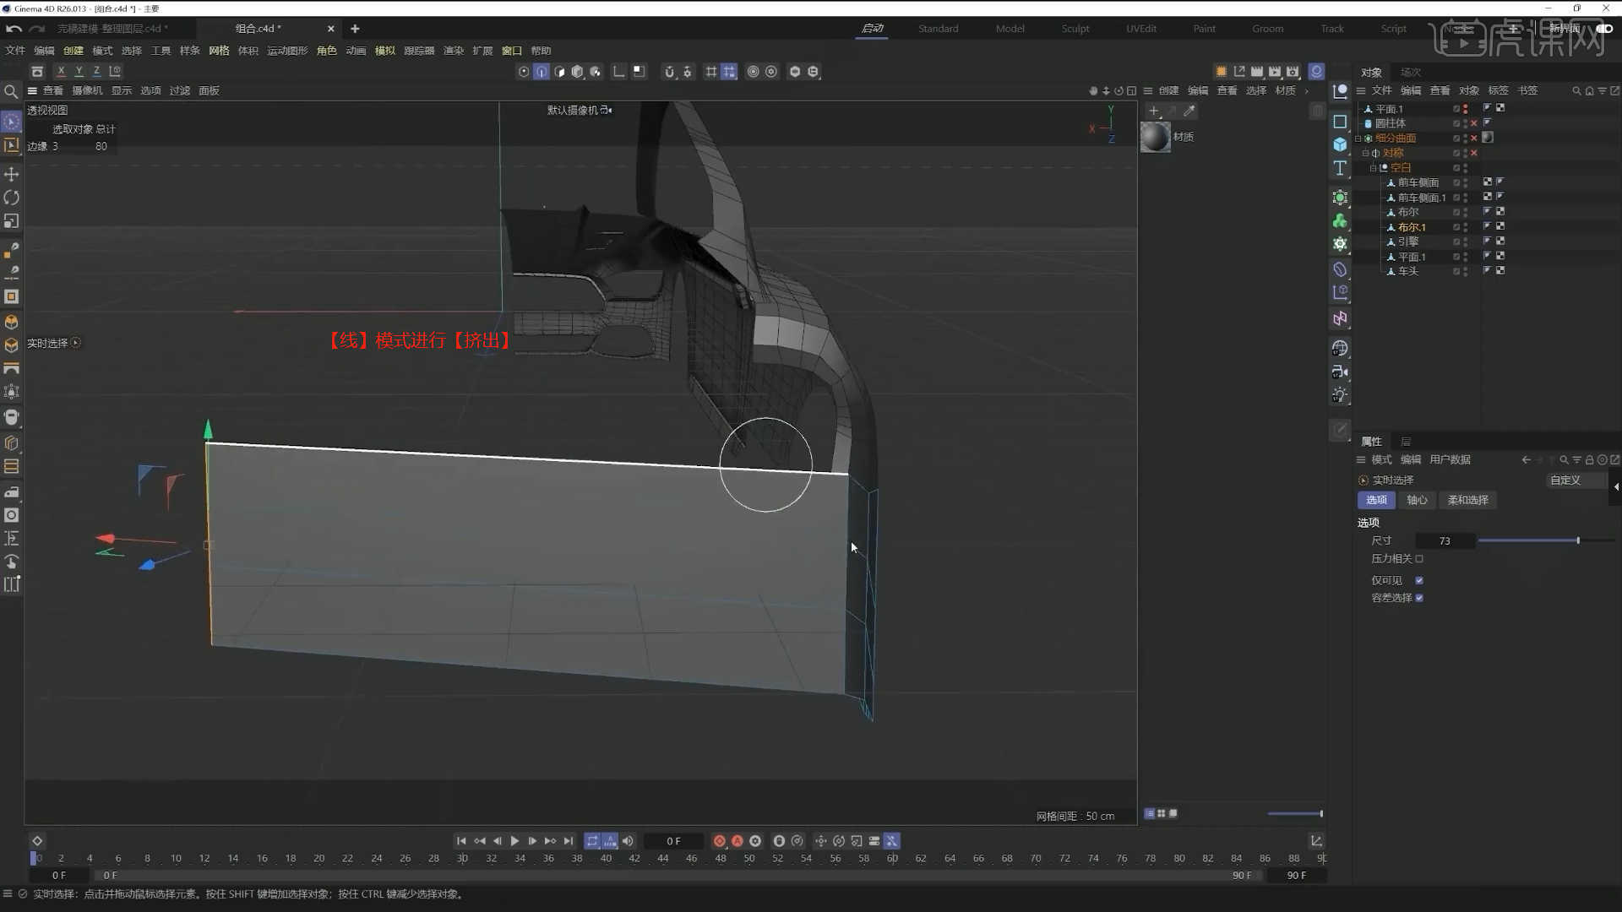Viewport: 1622px width, 912px height.
Task: Click the render to picture viewer clapperboard icon
Action: pyautogui.click(x=1275, y=72)
